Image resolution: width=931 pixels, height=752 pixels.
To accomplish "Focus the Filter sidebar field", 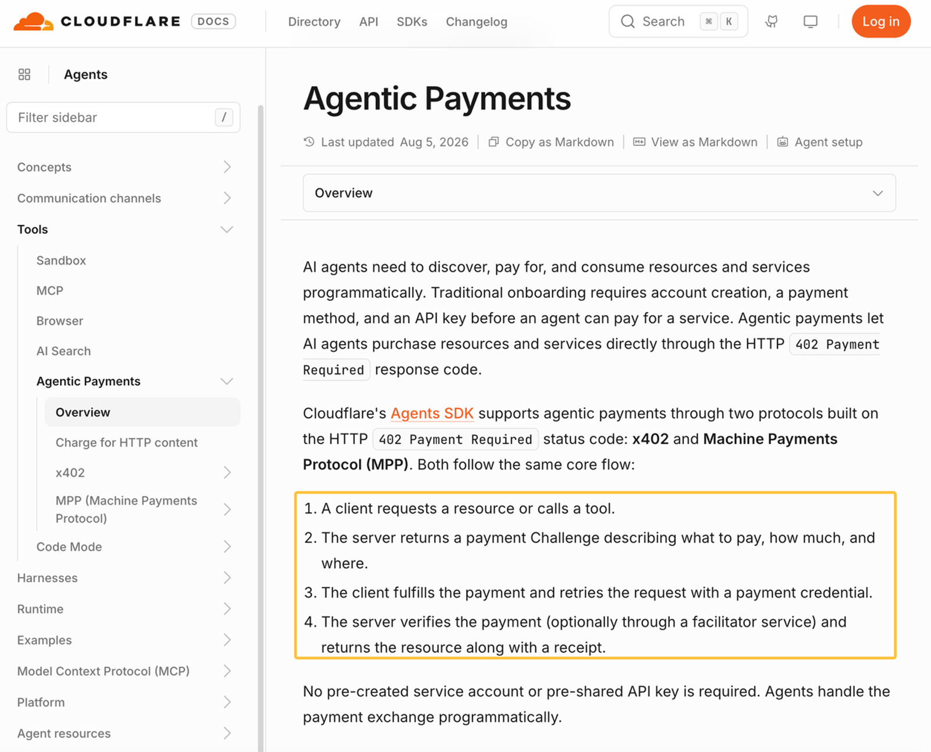I will 123,117.
